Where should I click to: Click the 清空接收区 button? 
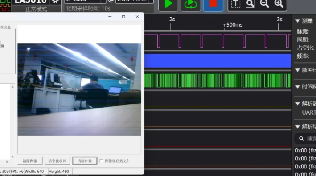coord(57,161)
